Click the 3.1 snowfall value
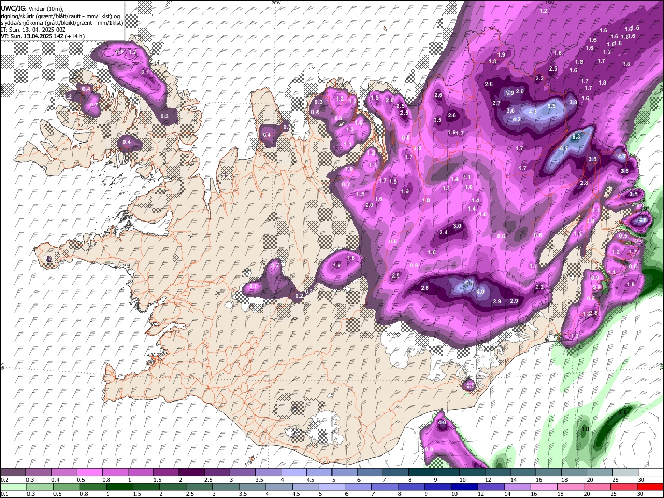The height and width of the screenshot is (498, 664). click(x=592, y=159)
